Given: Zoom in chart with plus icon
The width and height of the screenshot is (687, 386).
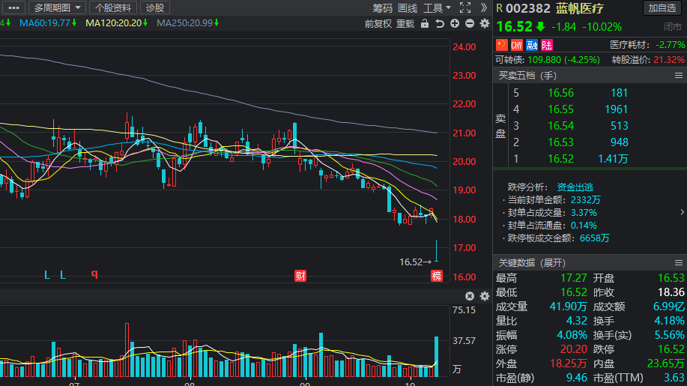Looking at the screenshot, I should [455, 24].
